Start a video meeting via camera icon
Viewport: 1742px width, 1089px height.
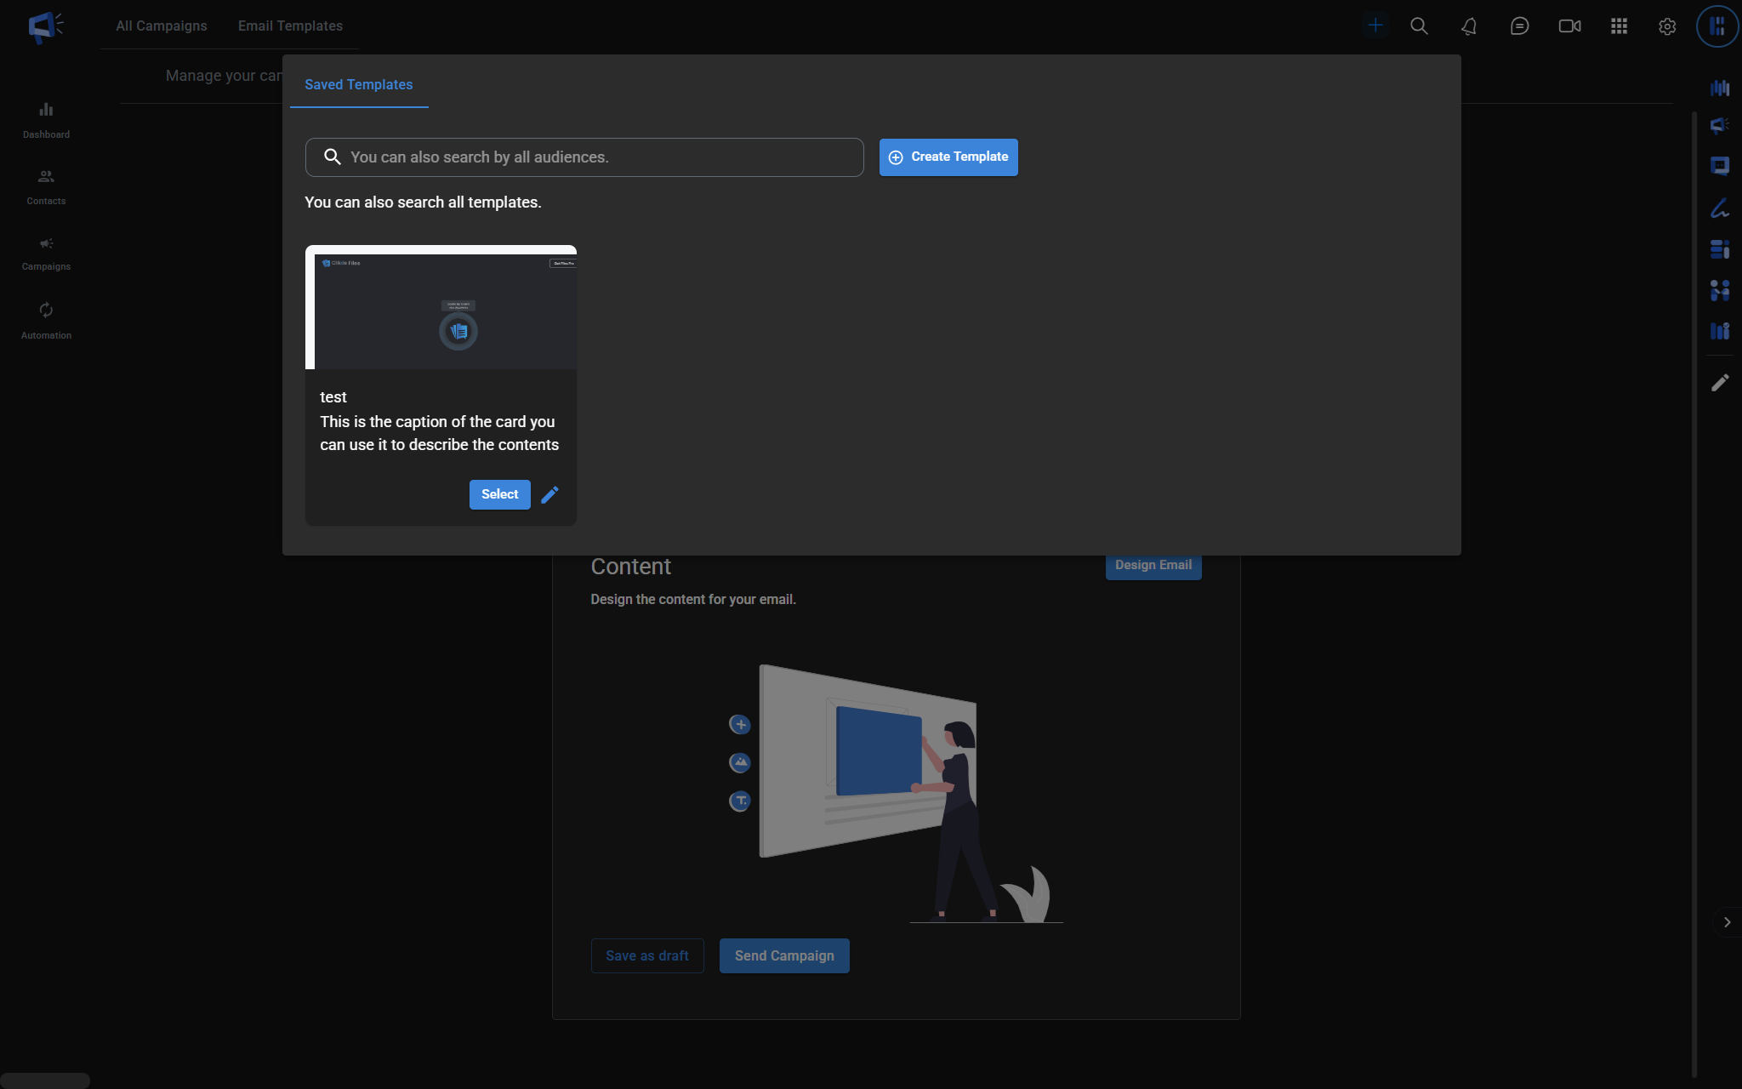coord(1569,26)
